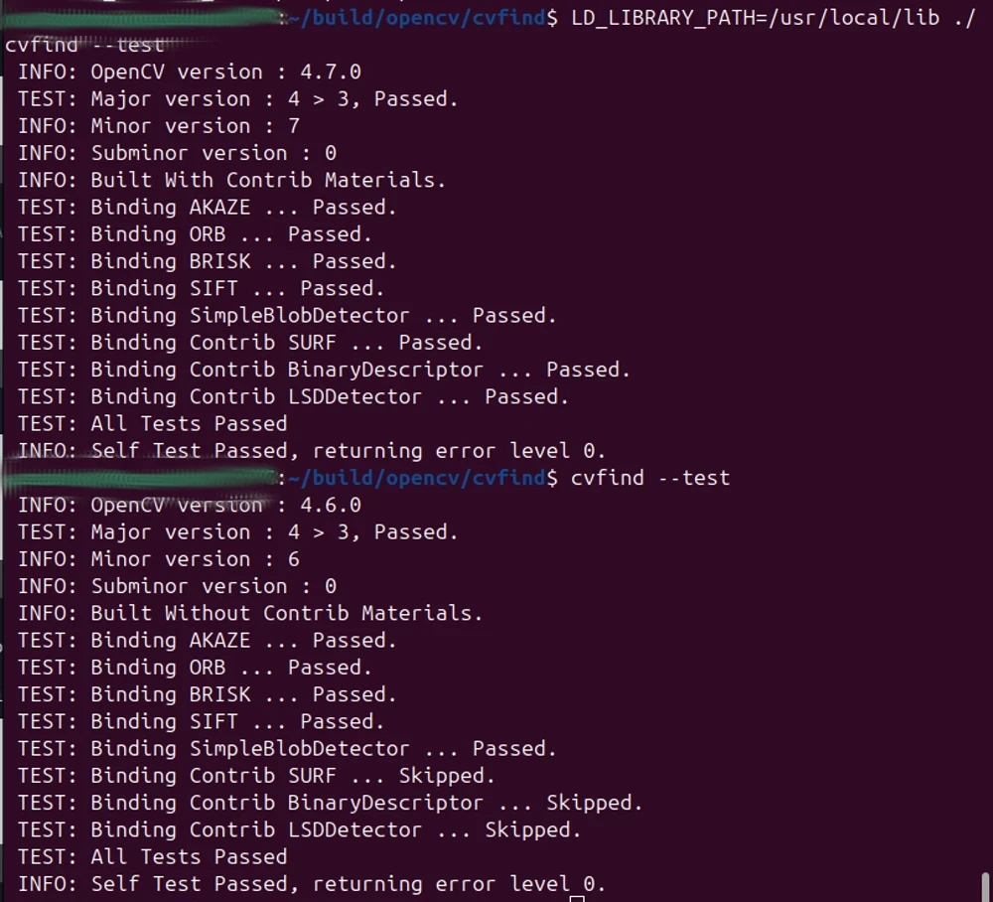Viewport: 993px width, 902px height.
Task: Click the terminal scrollbar thumb at bottom right
Action: point(985,887)
